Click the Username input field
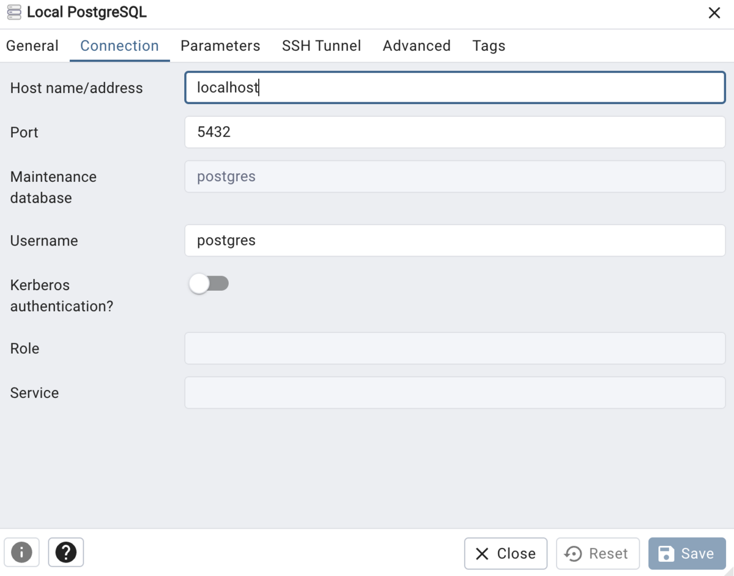The width and height of the screenshot is (734, 576). (455, 240)
